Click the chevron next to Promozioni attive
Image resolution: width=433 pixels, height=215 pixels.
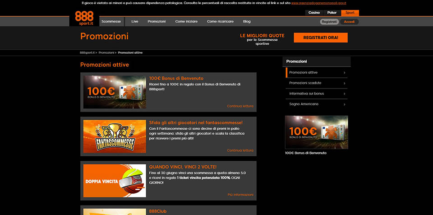point(344,73)
